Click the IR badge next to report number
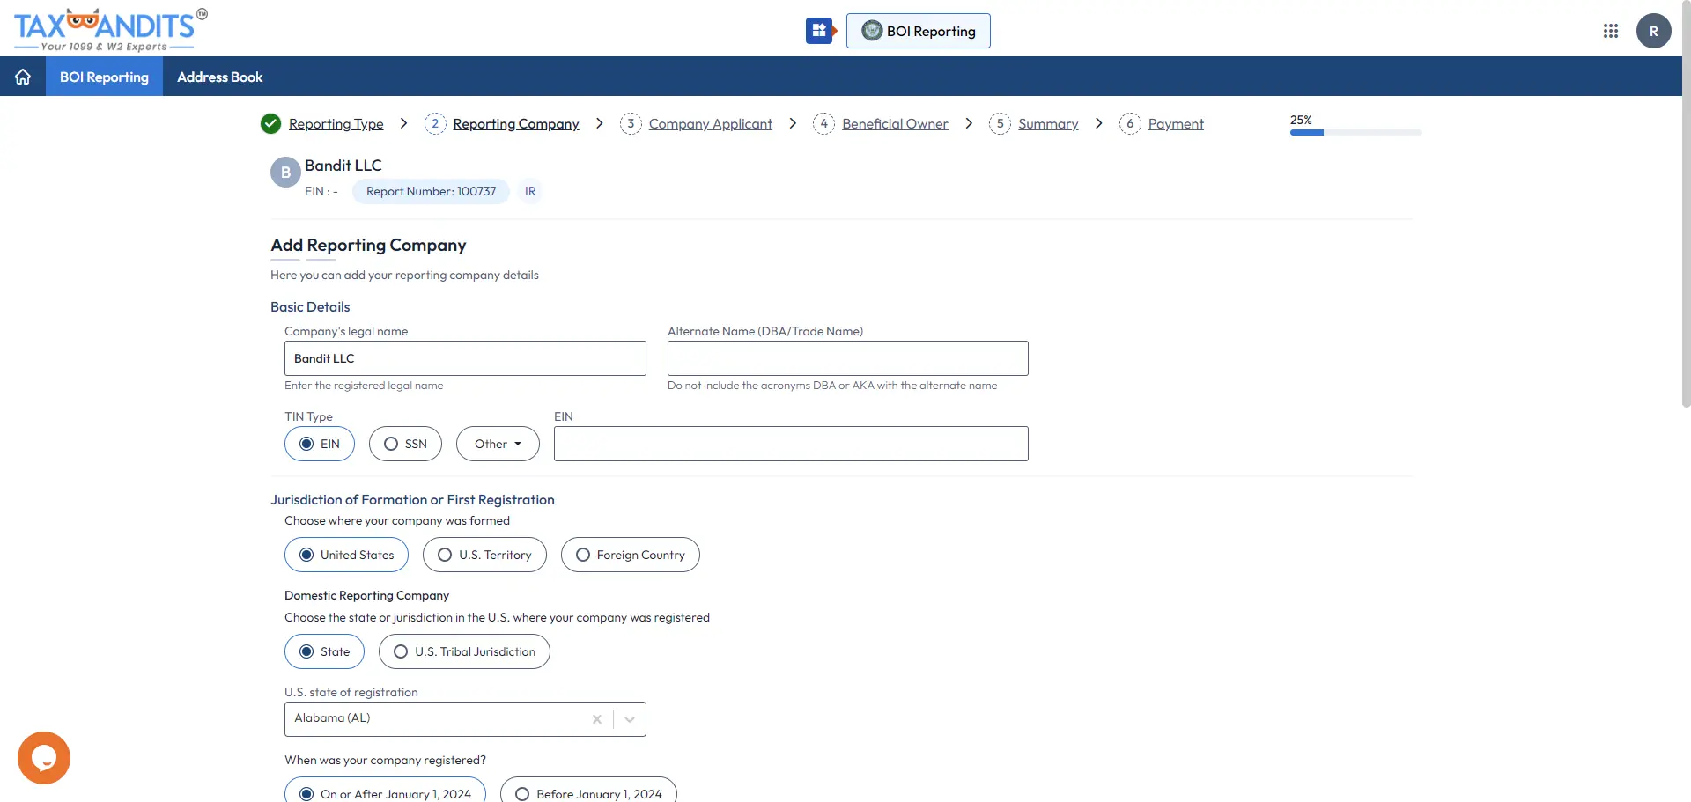Screen dimensions: 1691x802 [x=529, y=191]
